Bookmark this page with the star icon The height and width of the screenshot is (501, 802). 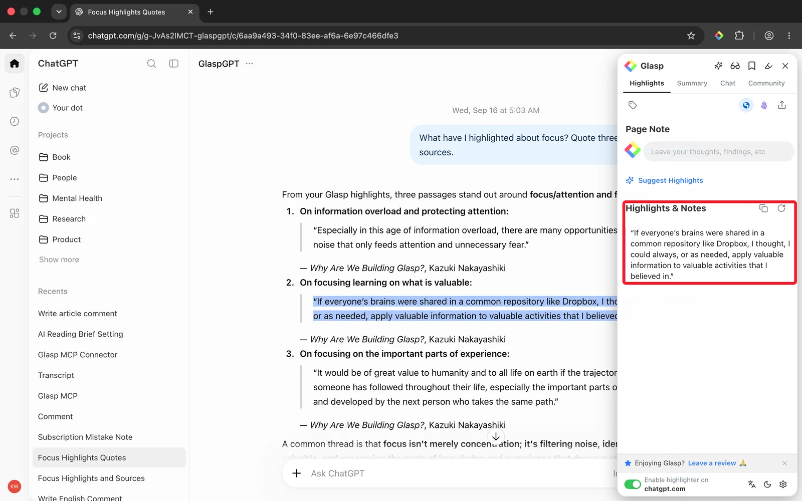tap(691, 36)
